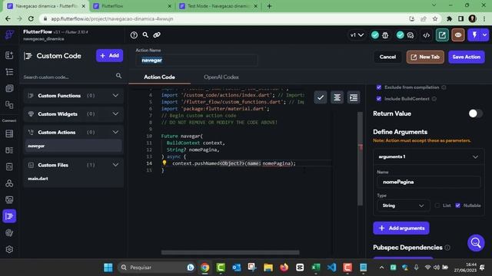492x276 pixels.
Task: Click the Save Action button
Action: (467, 57)
